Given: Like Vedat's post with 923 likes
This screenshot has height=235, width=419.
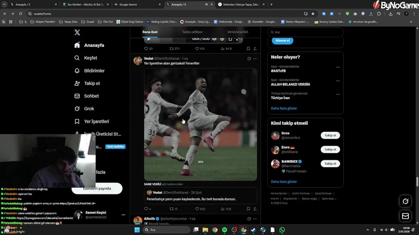Looking at the screenshot, I should (200, 209).
